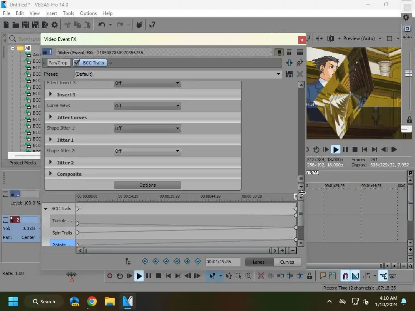The height and width of the screenshot is (311, 415).
Task: Expand the Jitter 1 section
Action: pos(51,139)
